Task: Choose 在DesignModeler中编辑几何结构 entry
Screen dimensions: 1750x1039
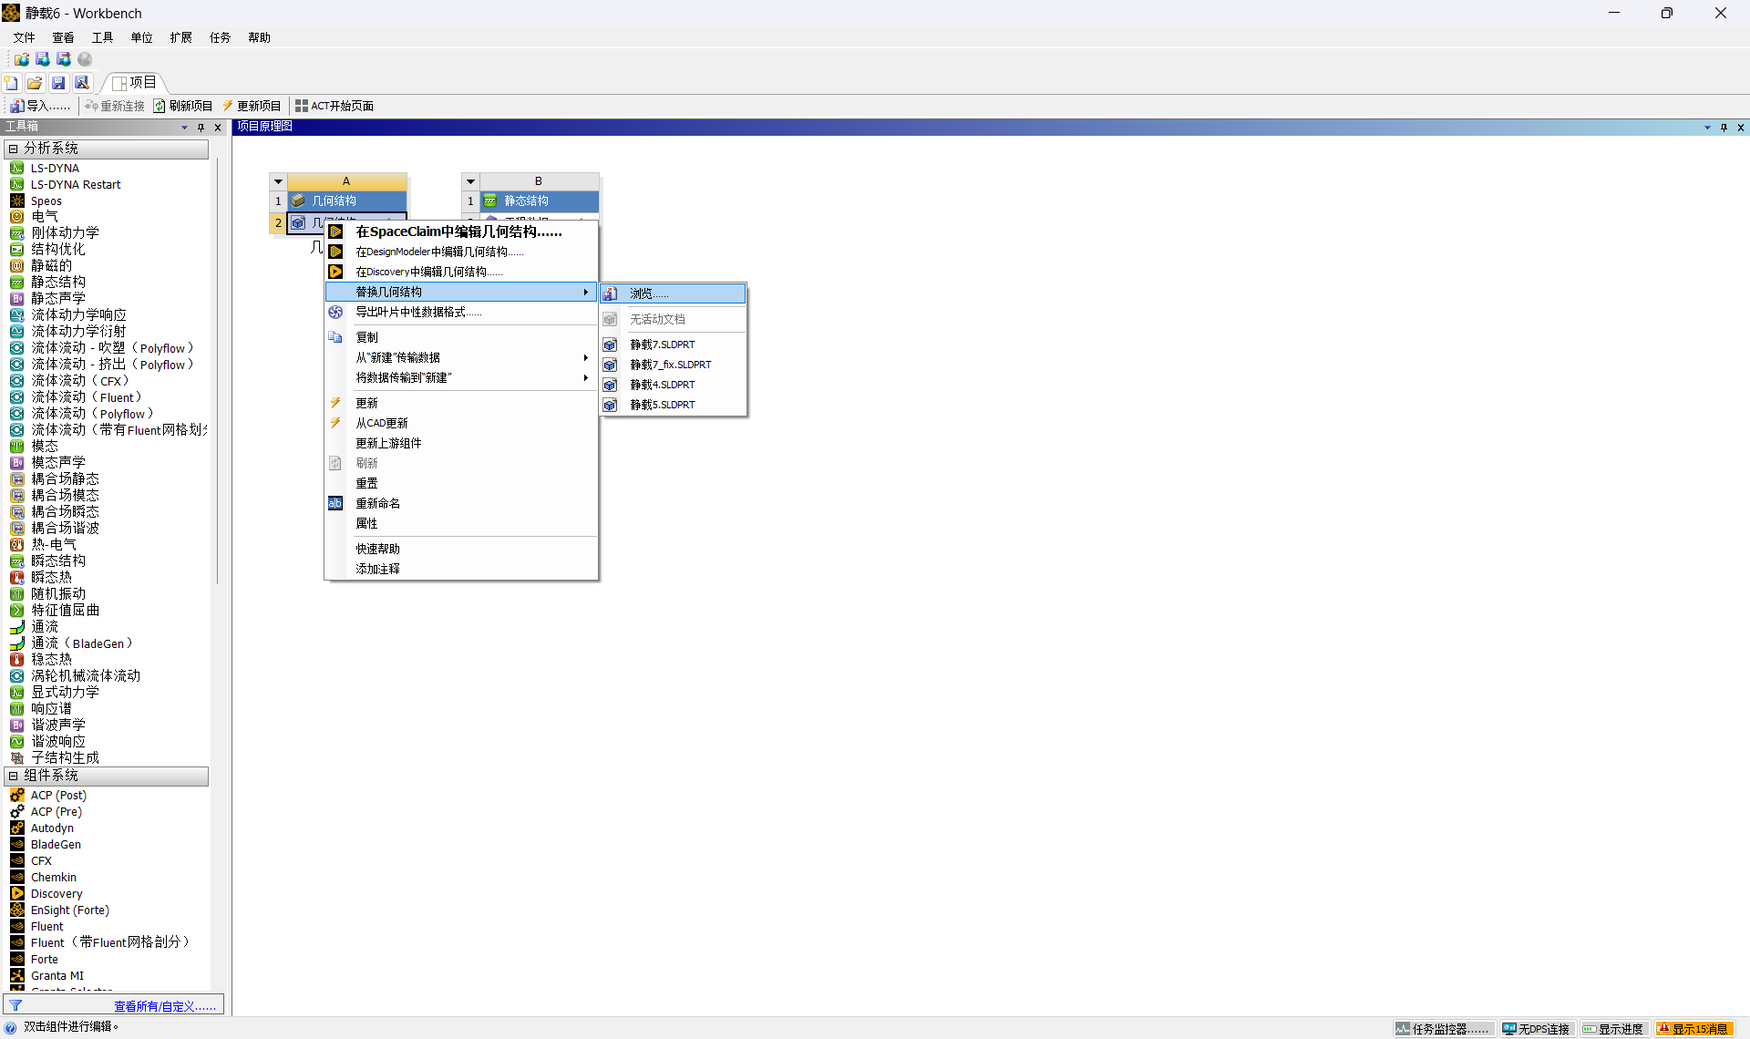Action: pyautogui.click(x=461, y=252)
